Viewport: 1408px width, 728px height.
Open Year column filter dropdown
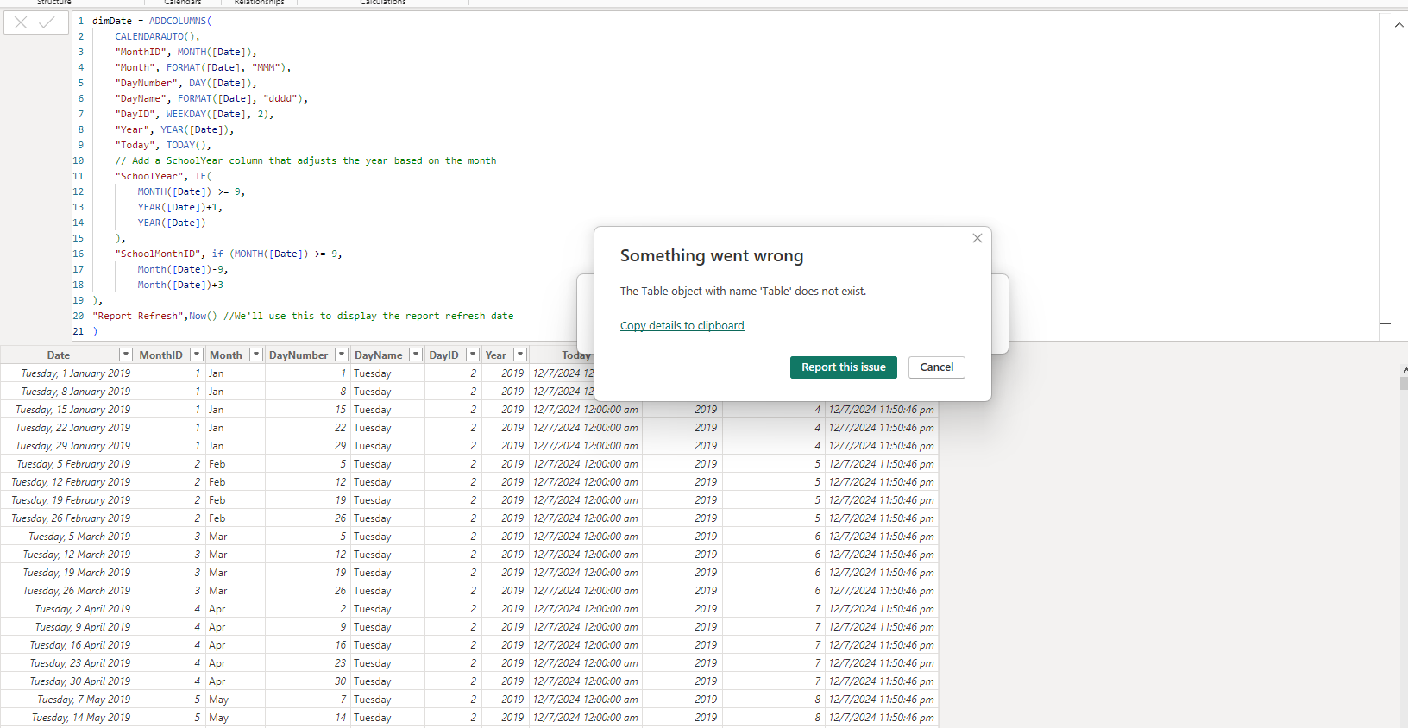[520, 355]
